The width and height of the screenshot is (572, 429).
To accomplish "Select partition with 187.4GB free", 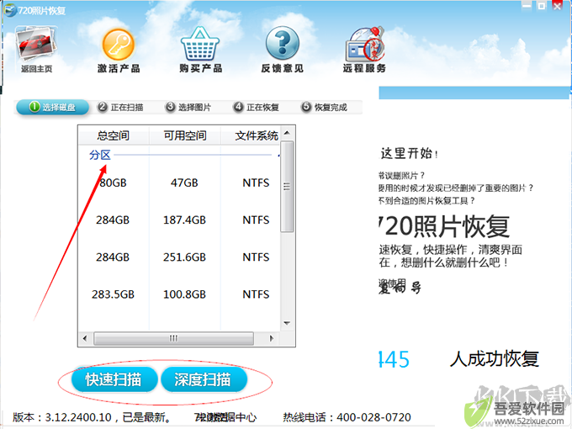I will click(179, 220).
